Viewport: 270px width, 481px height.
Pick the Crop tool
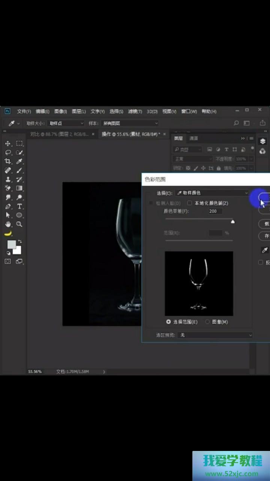point(7,162)
